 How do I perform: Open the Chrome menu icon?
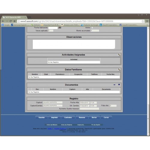click(x=147, y=21)
